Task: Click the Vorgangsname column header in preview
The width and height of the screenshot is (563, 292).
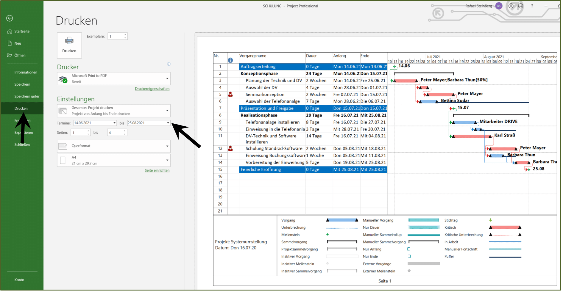Action: [x=272, y=58]
